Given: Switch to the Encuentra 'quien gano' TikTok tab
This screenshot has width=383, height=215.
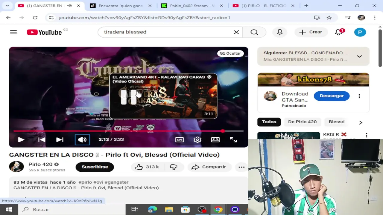Looking at the screenshot, I should tap(121, 6).
